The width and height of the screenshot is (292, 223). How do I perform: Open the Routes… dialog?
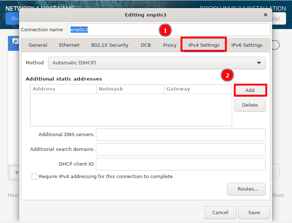pyautogui.click(x=246, y=189)
